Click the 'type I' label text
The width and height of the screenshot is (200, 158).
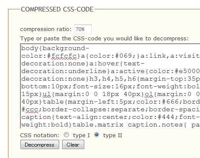pos(81,135)
